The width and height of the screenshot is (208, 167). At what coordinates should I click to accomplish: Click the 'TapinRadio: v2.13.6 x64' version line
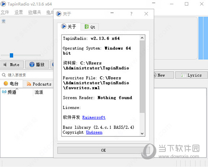click(91, 39)
